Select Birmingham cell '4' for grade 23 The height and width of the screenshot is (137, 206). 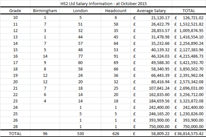(x=45, y=101)
